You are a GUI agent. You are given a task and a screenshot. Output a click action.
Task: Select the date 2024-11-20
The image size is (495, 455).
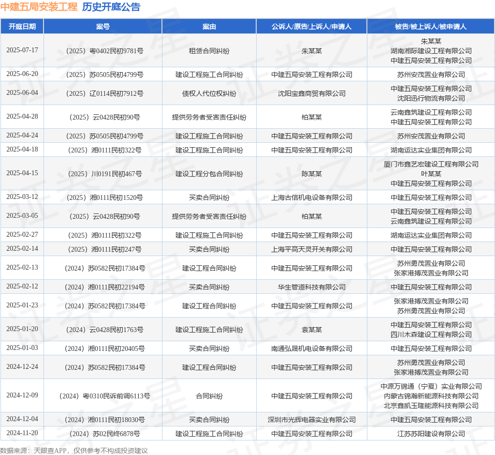click(22, 433)
